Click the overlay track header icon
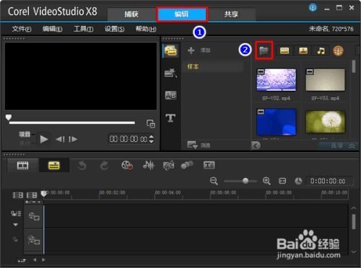The height and width of the screenshot is (268, 361). tap(34, 240)
